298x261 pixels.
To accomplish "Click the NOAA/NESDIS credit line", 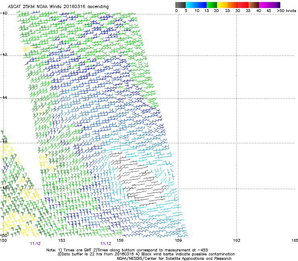I will tap(174, 259).
